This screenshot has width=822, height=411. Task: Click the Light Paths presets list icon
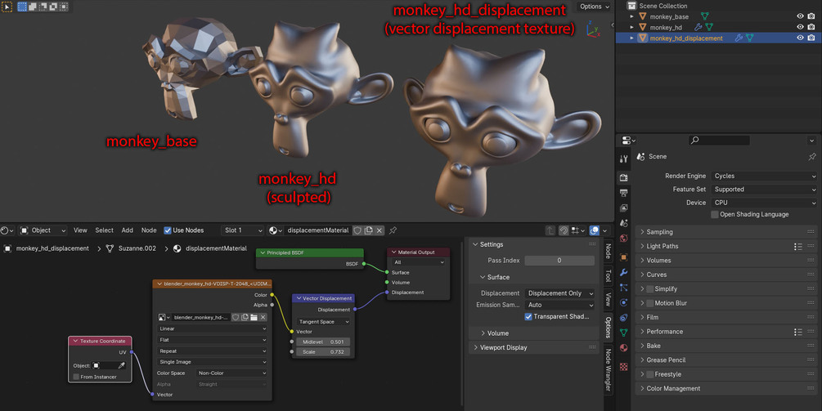[x=798, y=247]
